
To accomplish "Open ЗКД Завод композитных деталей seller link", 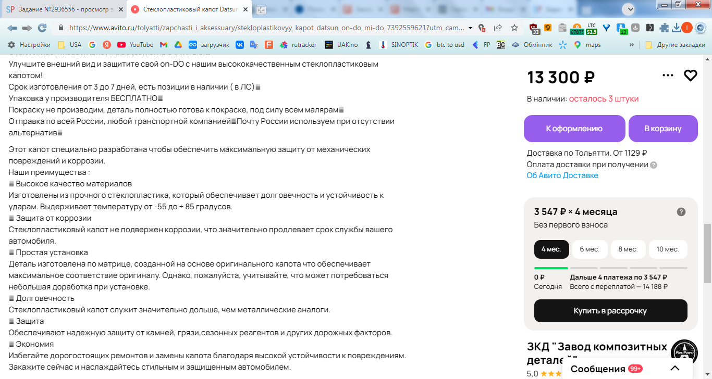I will 597,353.
